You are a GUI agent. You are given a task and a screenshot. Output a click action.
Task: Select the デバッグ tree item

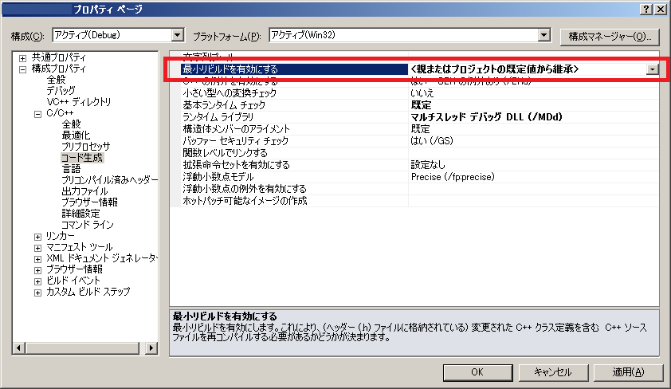[61, 91]
